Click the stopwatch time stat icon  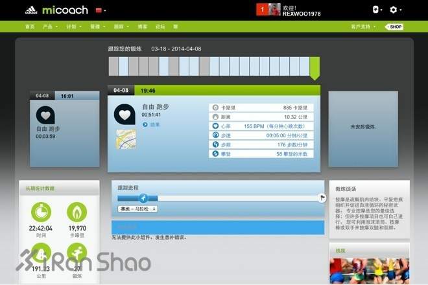[x=41, y=212]
